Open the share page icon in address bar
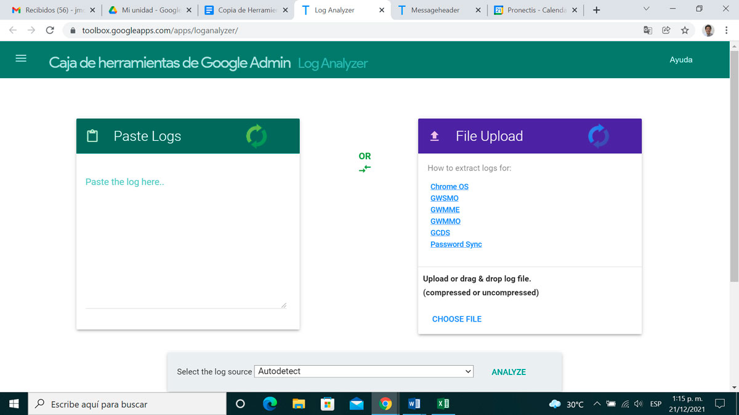The height and width of the screenshot is (415, 739). (666, 30)
